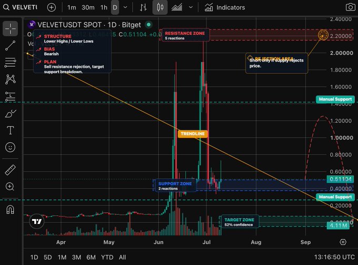358x265 pixels.
Task: Click the lower Manual Support label
Action: pyautogui.click(x=335, y=197)
